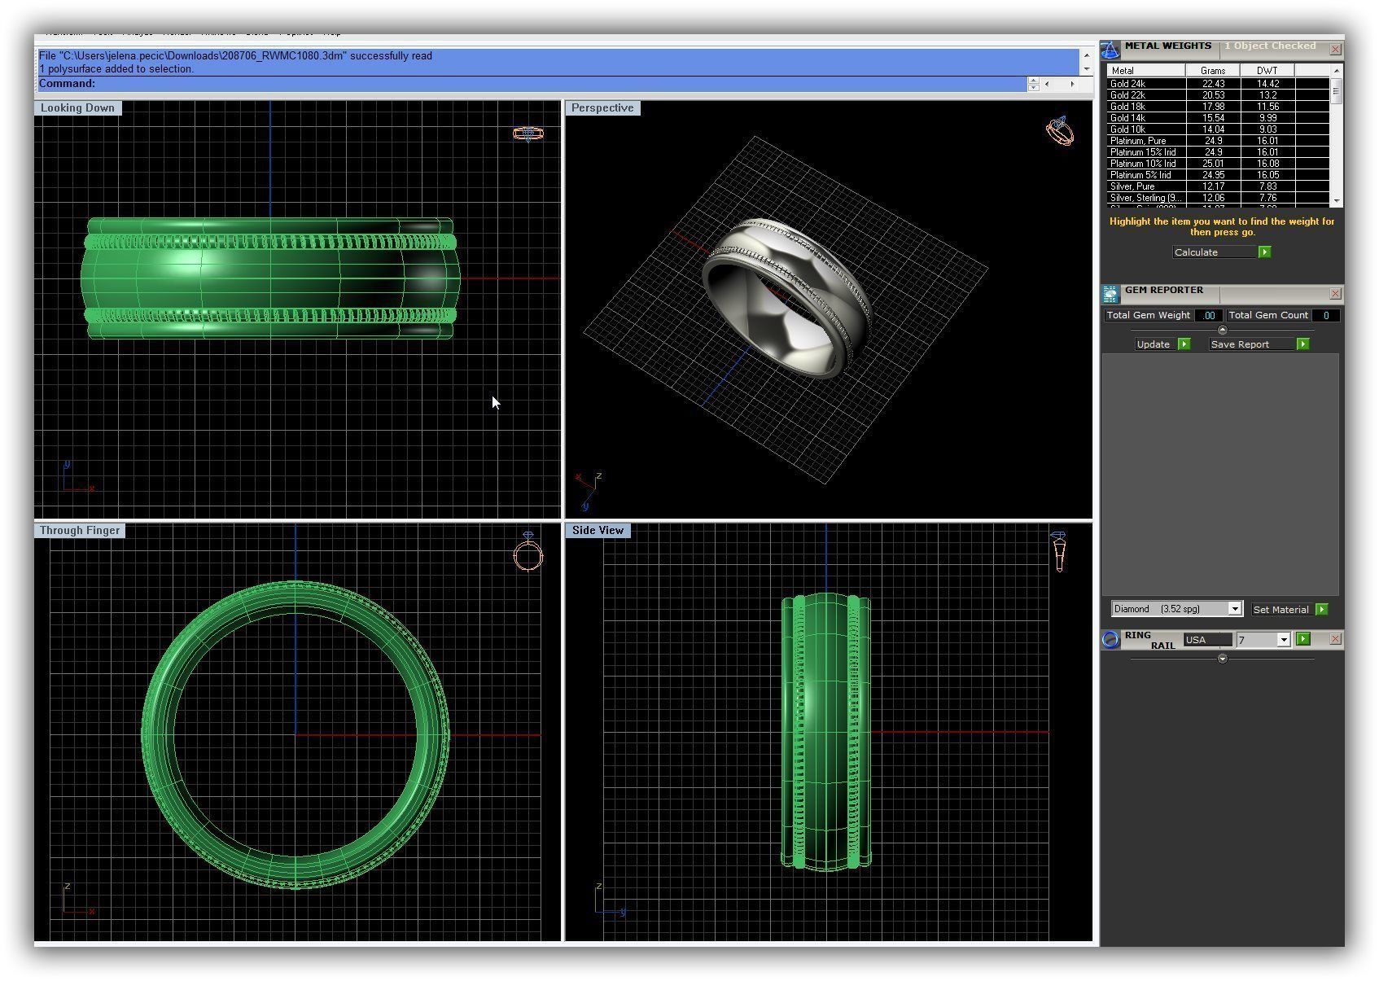1379x981 pixels.
Task: Click the command line left arrow
Action: 1048,83
